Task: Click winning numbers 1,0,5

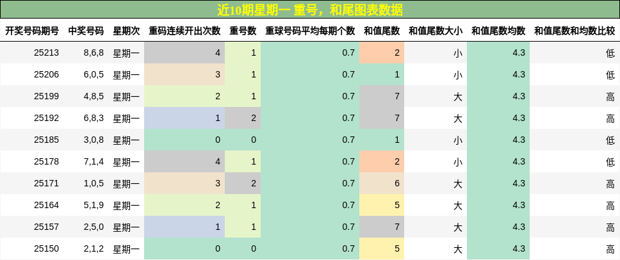Action: [94, 183]
